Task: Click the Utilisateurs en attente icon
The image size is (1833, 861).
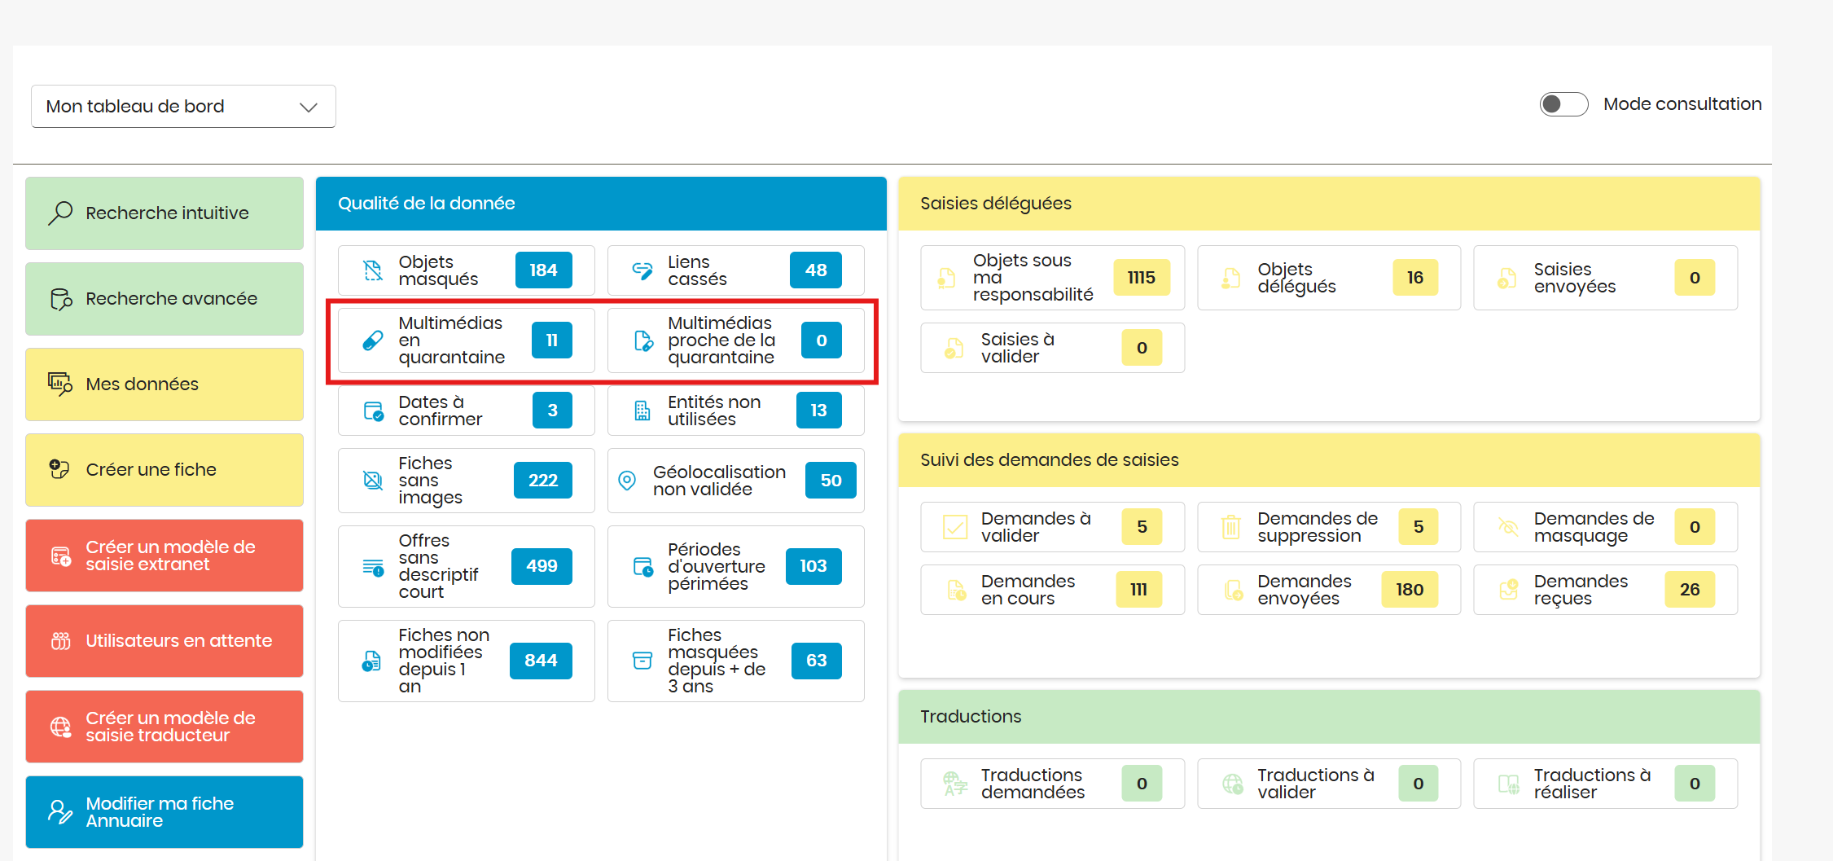Action: tap(61, 641)
